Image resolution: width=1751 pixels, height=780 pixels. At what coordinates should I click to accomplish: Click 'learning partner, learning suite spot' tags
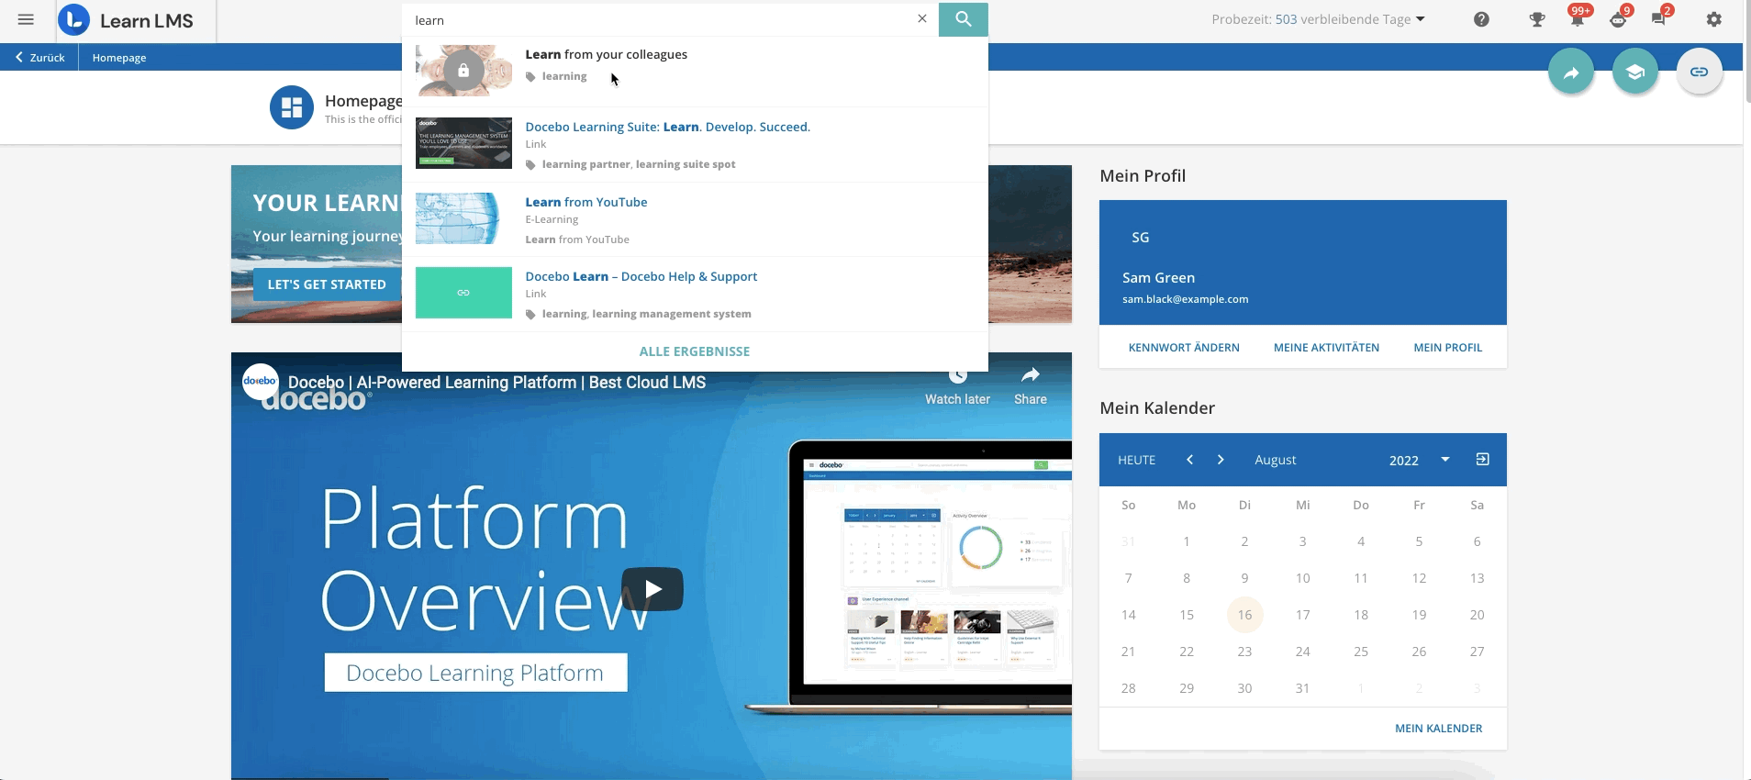[x=638, y=164]
